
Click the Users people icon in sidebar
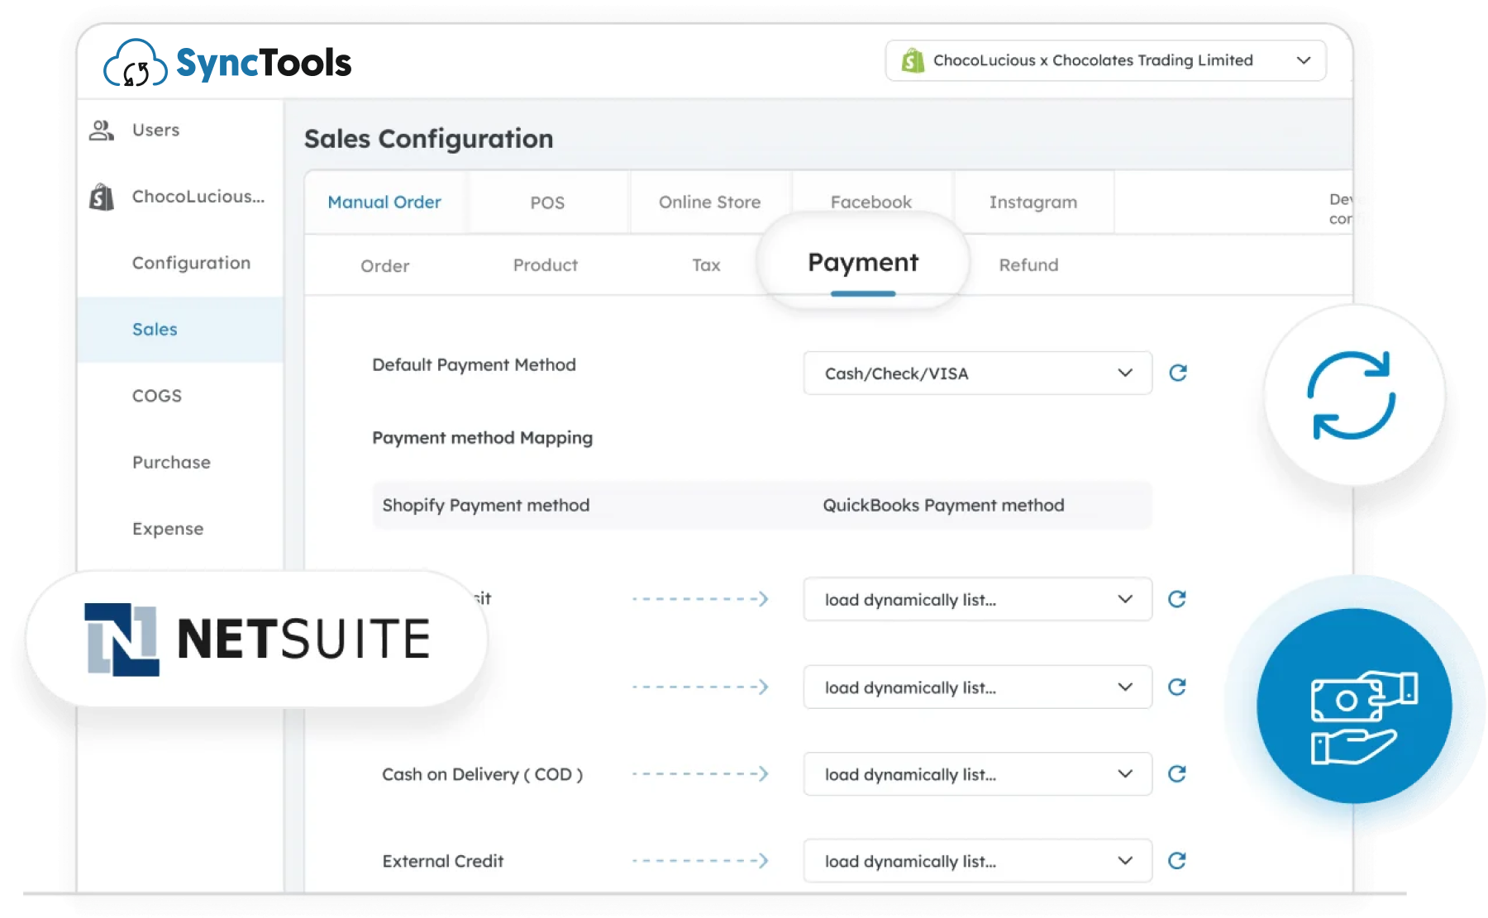coord(102,130)
